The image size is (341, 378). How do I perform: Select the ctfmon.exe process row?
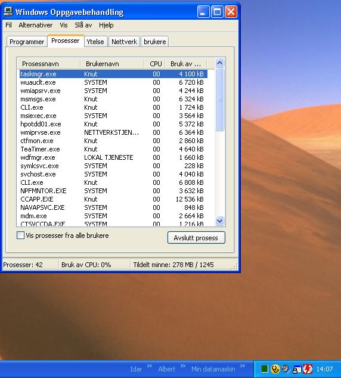point(113,141)
